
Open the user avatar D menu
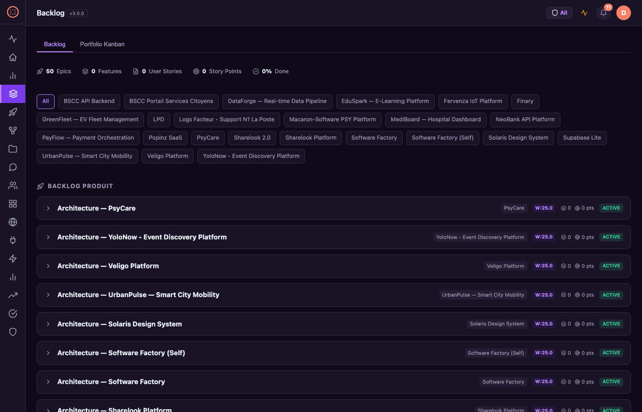click(623, 13)
